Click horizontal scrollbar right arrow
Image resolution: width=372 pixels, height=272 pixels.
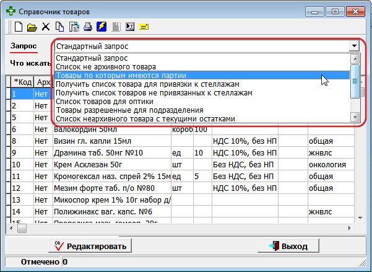pos(350,228)
